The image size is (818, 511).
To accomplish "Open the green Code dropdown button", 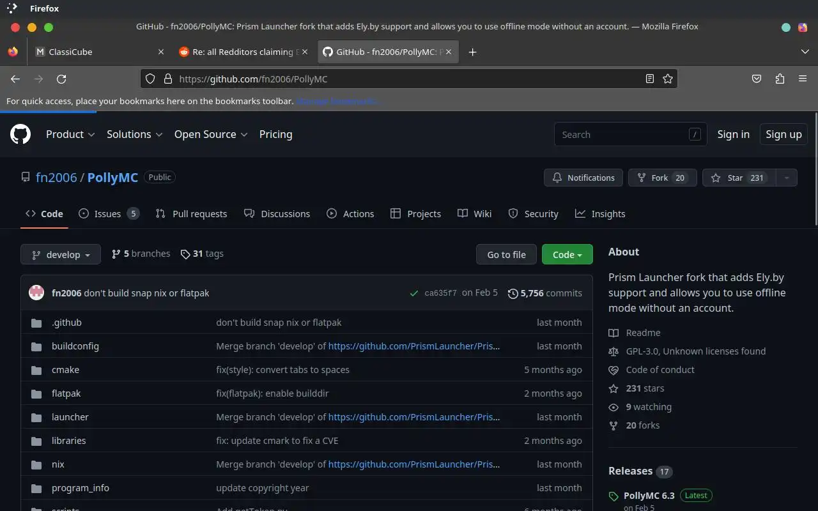I will (x=567, y=254).
